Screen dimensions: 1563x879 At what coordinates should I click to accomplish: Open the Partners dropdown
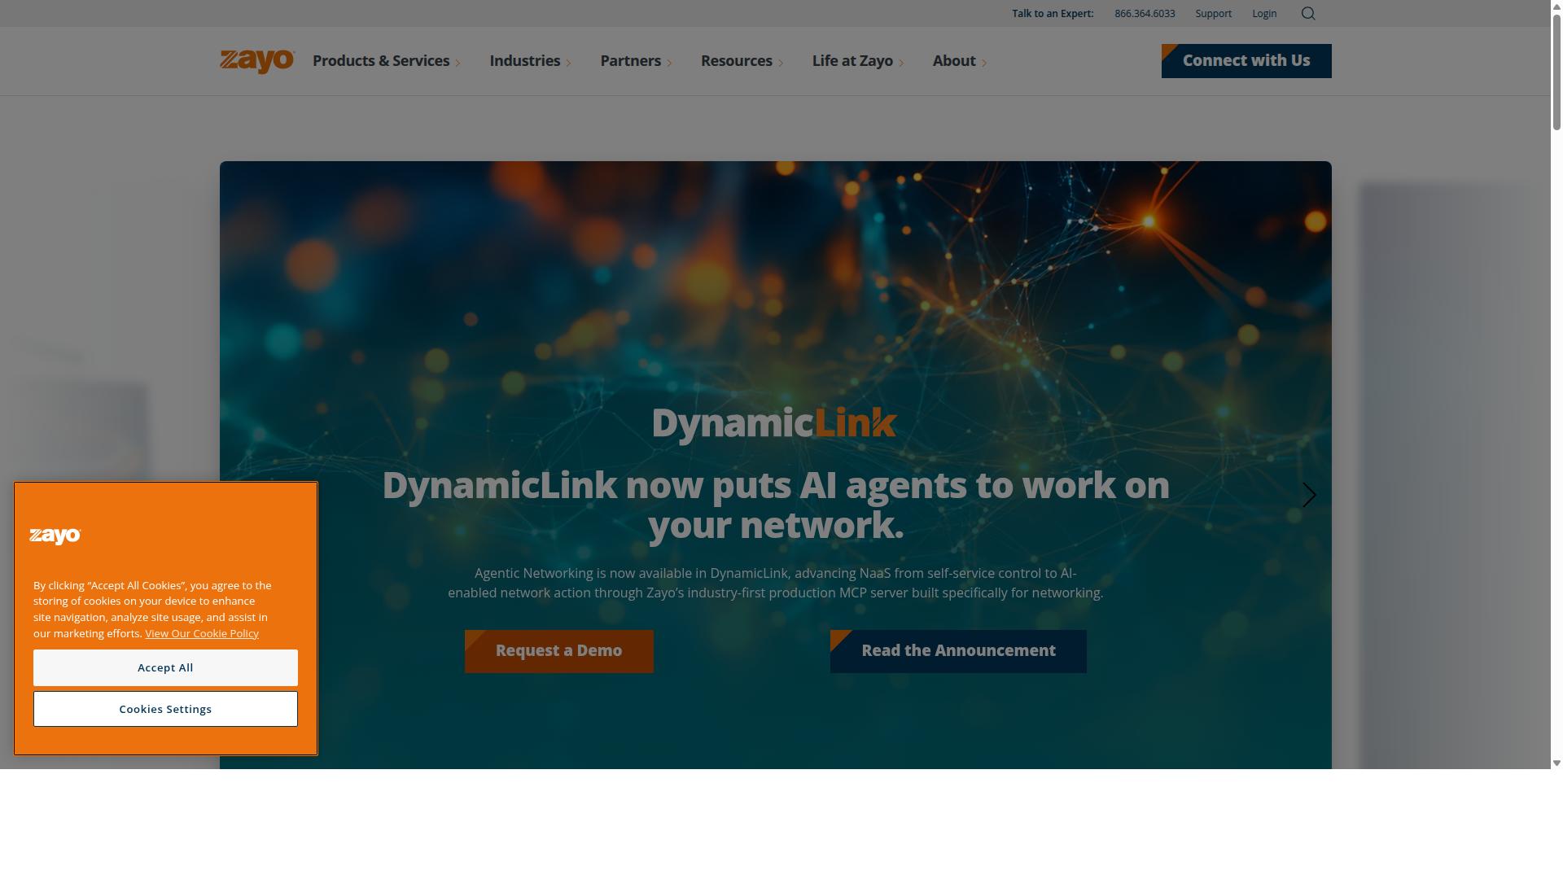pos(636,61)
